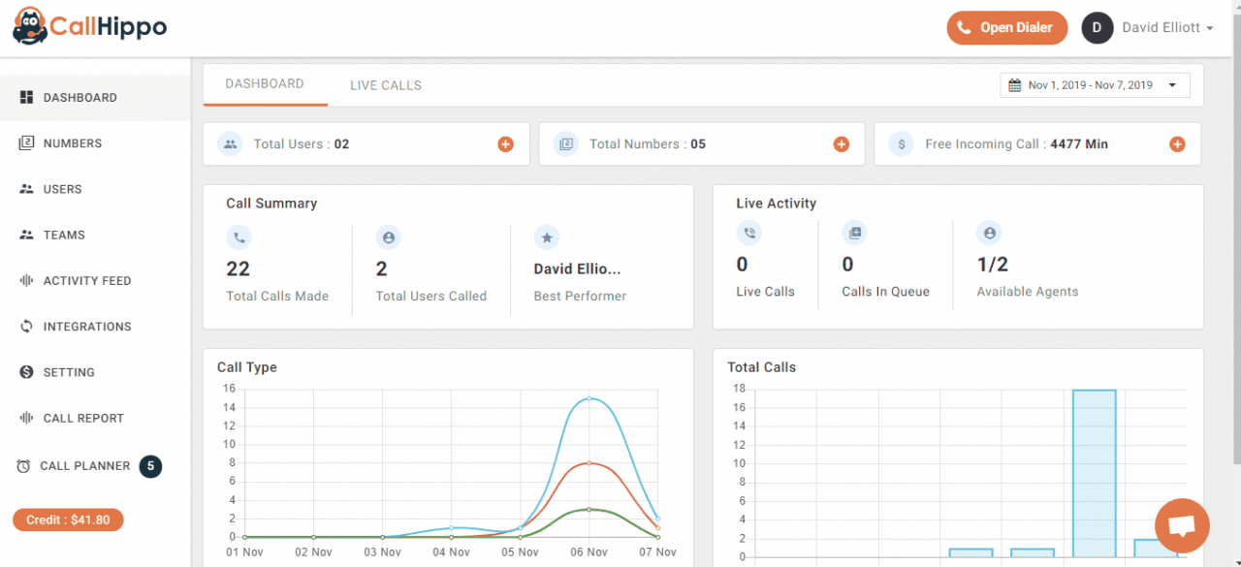The width and height of the screenshot is (1241, 567).
Task: Click the Credit : $41.80 button
Action: [68, 520]
